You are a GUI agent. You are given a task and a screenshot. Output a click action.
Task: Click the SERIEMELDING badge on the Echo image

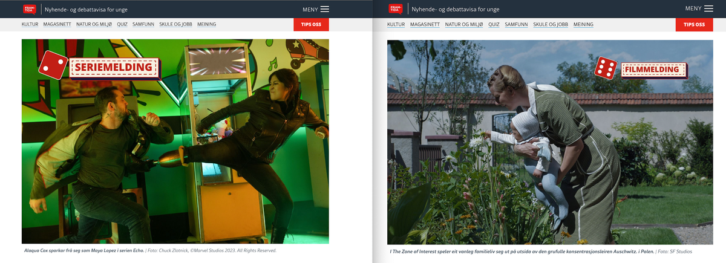click(114, 68)
